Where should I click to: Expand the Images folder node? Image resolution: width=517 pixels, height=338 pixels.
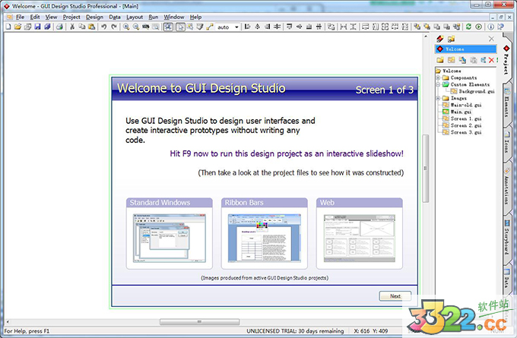point(438,98)
